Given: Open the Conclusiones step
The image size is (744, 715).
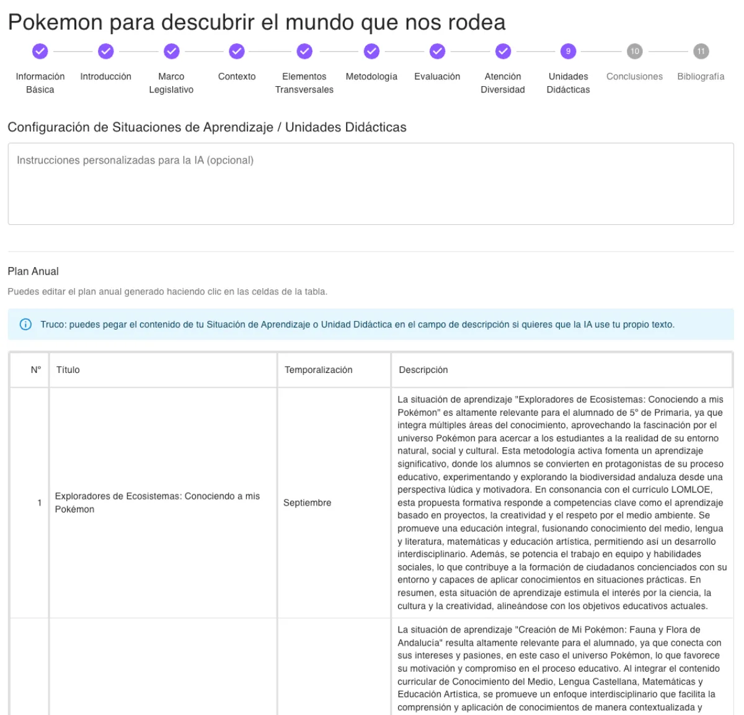Looking at the screenshot, I should point(634,76).
